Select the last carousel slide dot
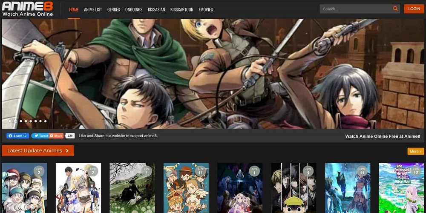This screenshot has height=213, width=426. pyautogui.click(x=46, y=121)
